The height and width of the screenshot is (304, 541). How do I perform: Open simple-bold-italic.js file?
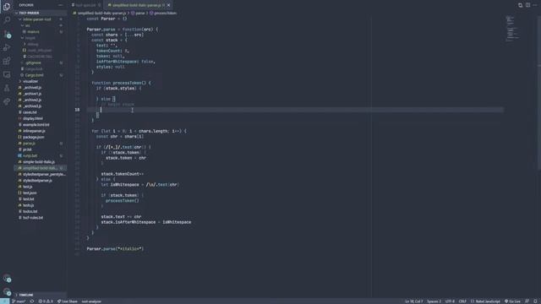pyautogui.click(x=41, y=162)
